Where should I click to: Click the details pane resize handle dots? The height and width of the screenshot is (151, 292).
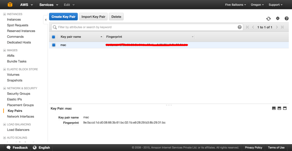click(169, 105)
